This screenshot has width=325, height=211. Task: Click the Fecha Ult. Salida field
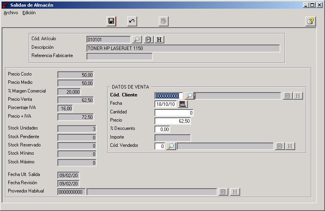pos(68,175)
